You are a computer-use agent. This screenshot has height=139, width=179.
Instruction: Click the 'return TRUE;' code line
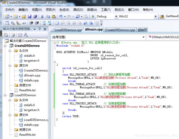[x=71, y=116]
